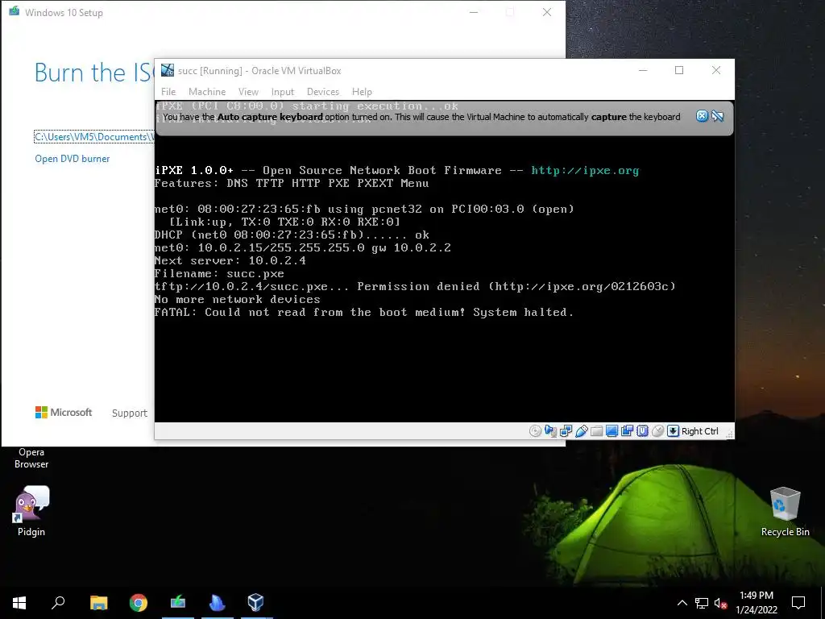The height and width of the screenshot is (619, 825).
Task: Select the Opera Browser desktop label
Action: pos(31,458)
